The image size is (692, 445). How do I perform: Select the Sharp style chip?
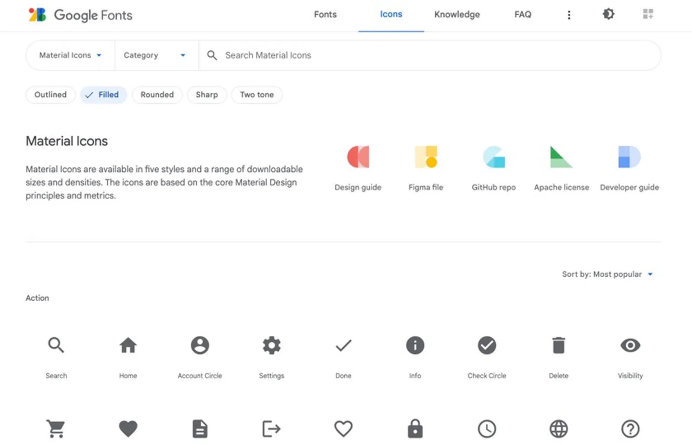click(x=207, y=95)
